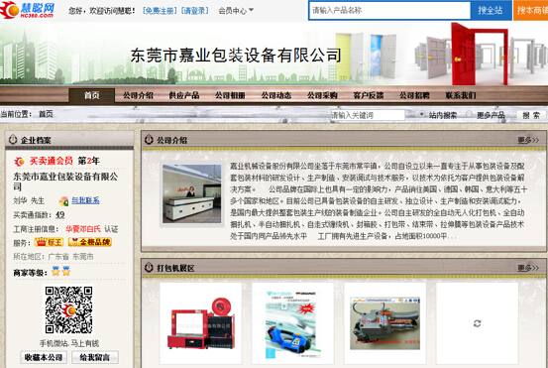Open the 公司介绍 navigation tab

[138, 95]
